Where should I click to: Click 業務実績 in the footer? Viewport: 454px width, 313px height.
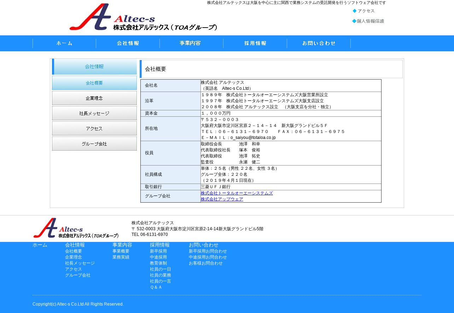(x=121, y=257)
